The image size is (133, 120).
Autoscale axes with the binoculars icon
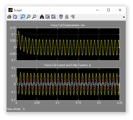[42, 17]
